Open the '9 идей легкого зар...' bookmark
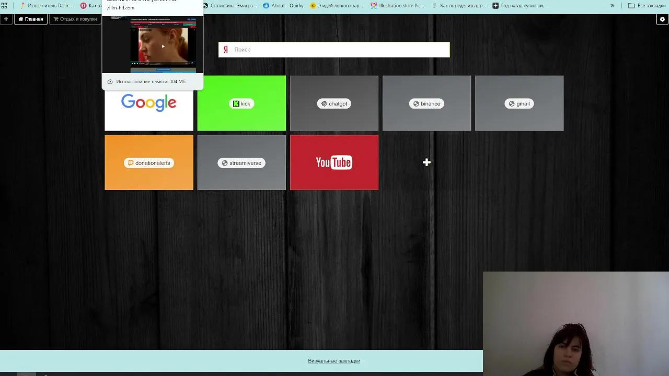 (337, 6)
